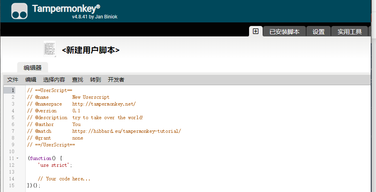This screenshot has width=376, height=192.
Task: Switch to the 已安装脚本 tab
Action: pyautogui.click(x=284, y=32)
